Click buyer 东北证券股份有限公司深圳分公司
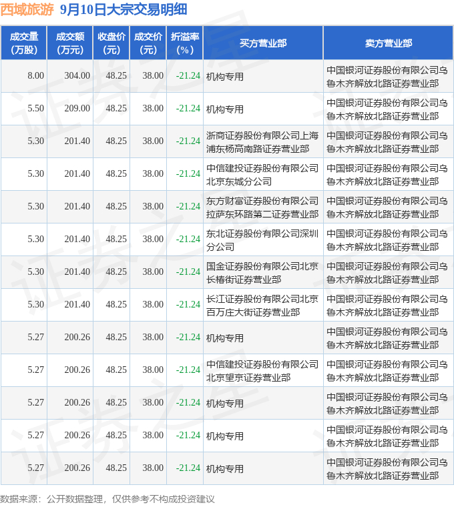Image resolution: width=454 pixels, height=505 pixels. [x=262, y=240]
